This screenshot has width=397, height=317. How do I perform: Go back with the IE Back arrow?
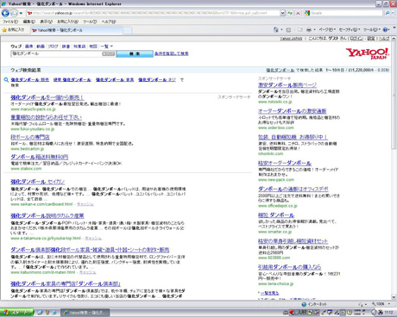click(5, 13)
